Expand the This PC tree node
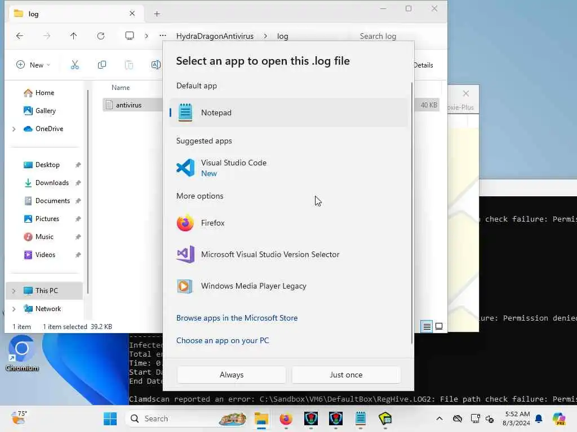Screen dimensions: 577x432 click(x=14, y=291)
